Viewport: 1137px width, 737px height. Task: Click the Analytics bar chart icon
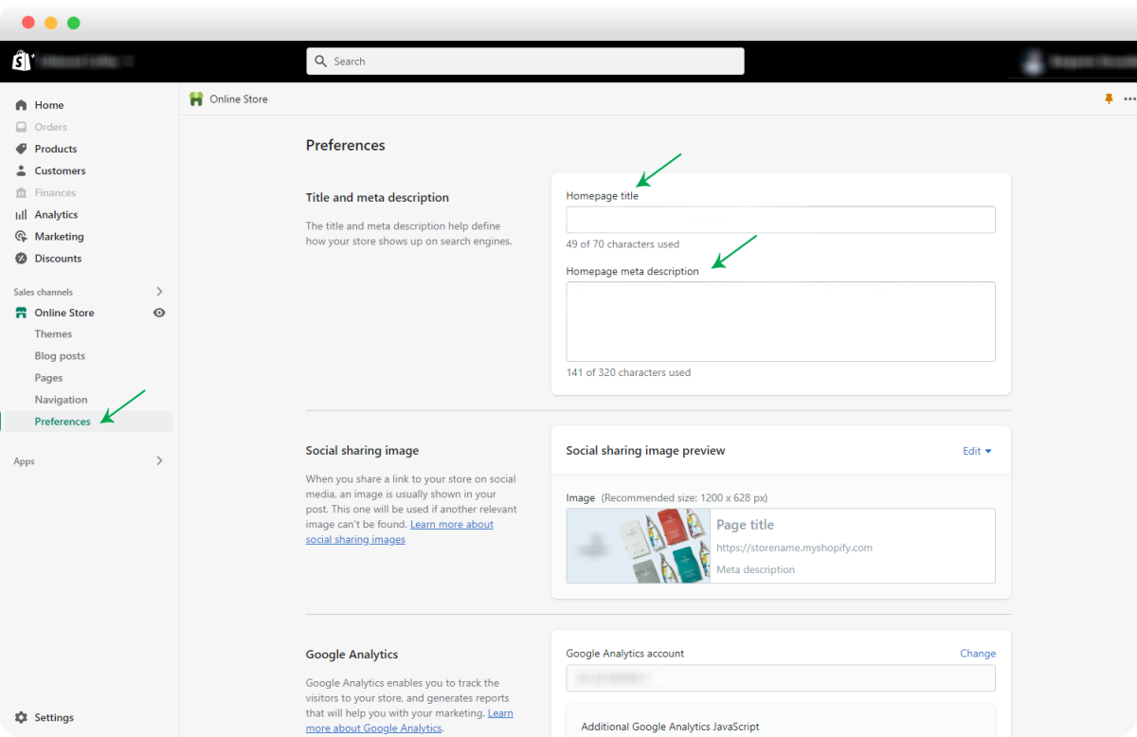point(21,215)
